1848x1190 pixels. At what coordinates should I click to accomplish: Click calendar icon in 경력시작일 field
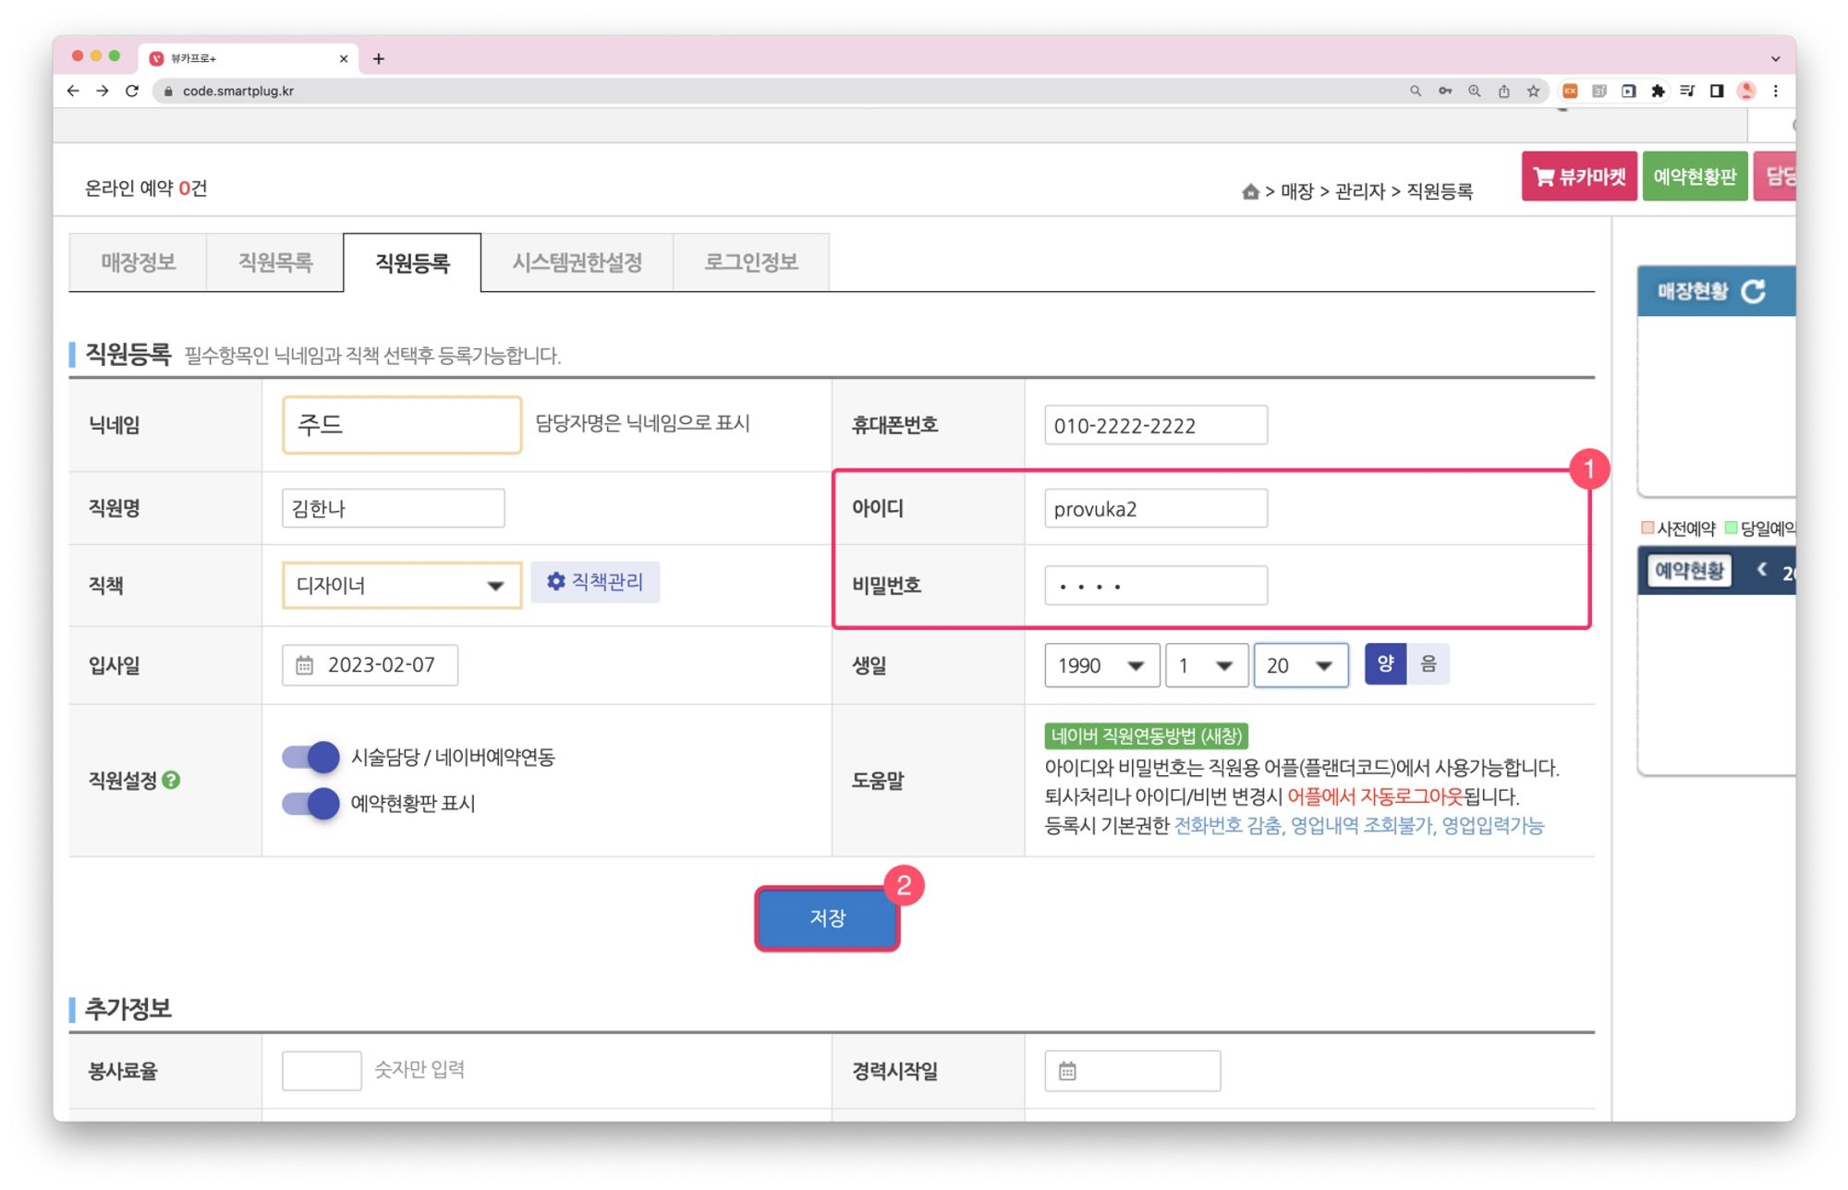1067,1071
